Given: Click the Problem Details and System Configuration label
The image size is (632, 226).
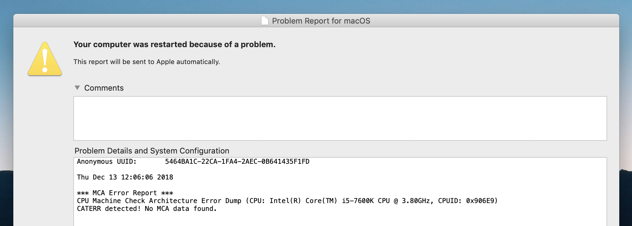Looking at the screenshot, I should (x=152, y=151).
